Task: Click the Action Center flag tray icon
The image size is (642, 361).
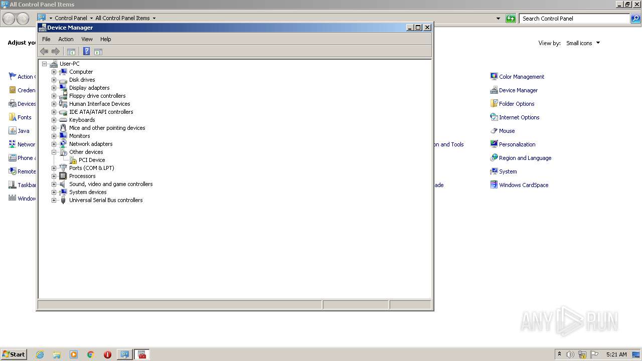Action: click(594, 354)
